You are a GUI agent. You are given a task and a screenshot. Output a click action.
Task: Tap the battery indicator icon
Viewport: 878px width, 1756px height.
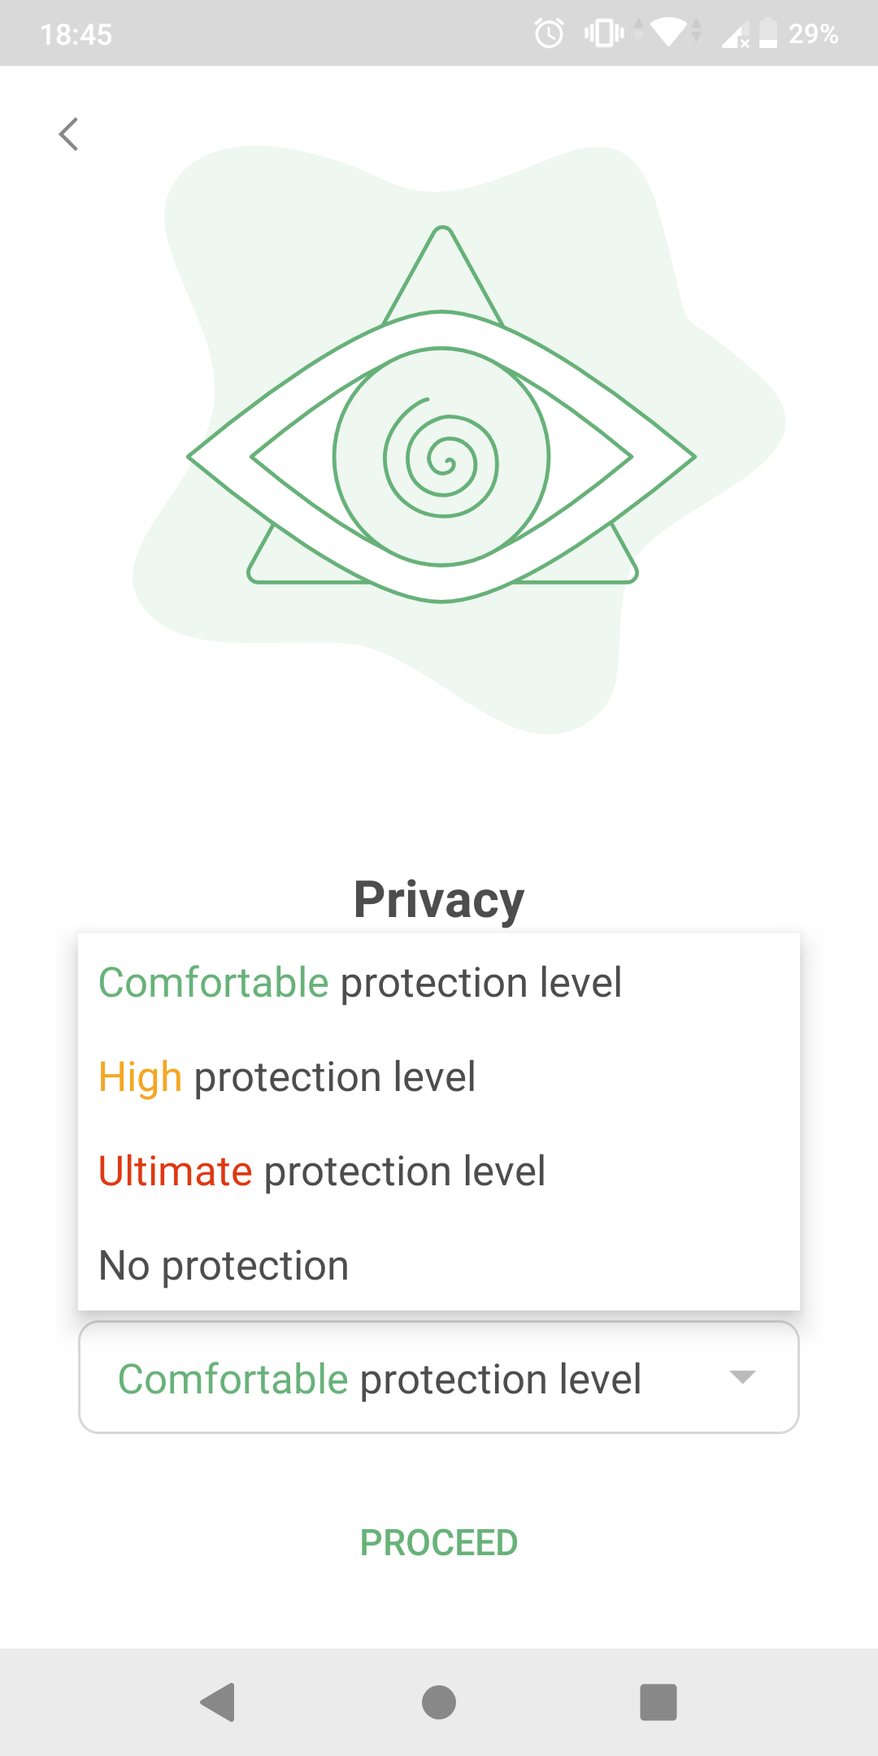click(768, 33)
